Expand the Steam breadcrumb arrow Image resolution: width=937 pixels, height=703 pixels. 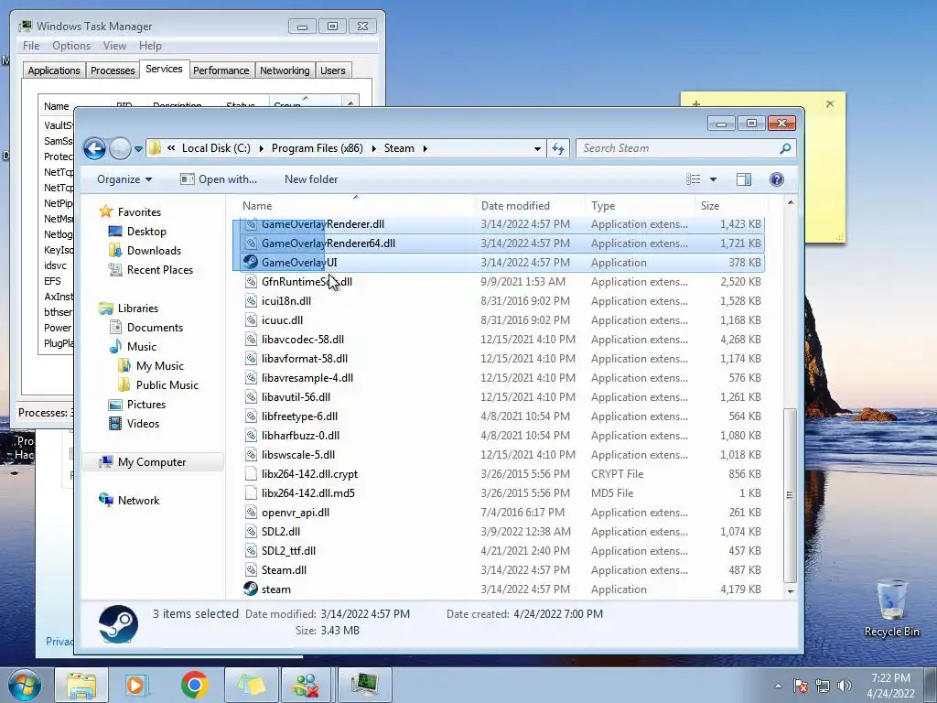(425, 148)
